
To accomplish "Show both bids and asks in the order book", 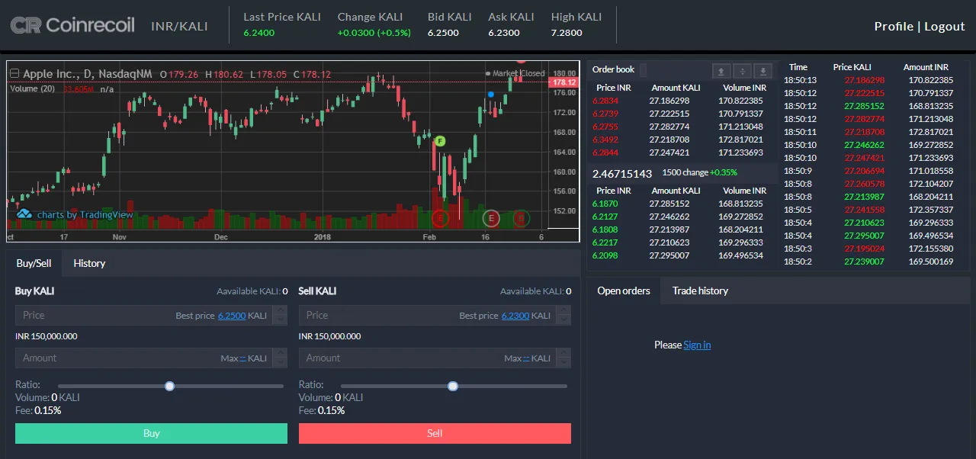I will coord(742,71).
